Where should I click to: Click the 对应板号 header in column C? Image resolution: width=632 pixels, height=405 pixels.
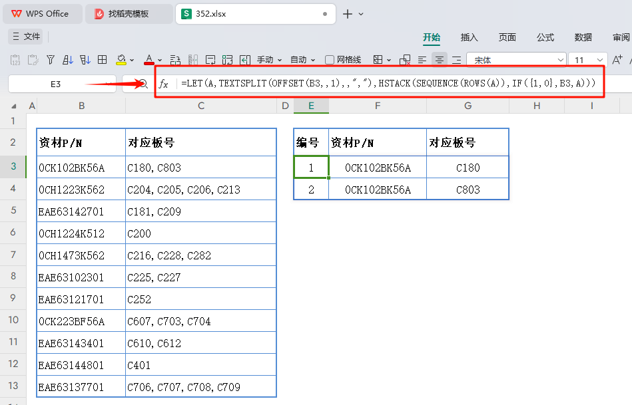[200, 142]
